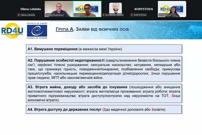The image size is (202, 135).
Task: Click the 'A2. Порушення особистої недоторканності' box
Action: pyautogui.click(x=104, y=69)
